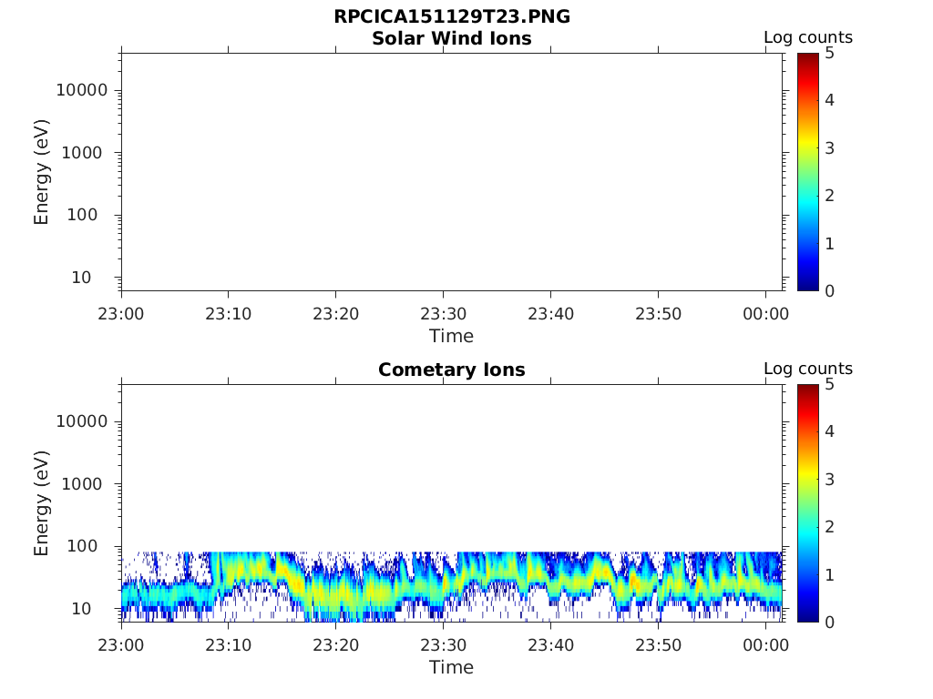Click 10000 energy tick on Cometary Ions plot
933x699 pixels.
point(82,421)
